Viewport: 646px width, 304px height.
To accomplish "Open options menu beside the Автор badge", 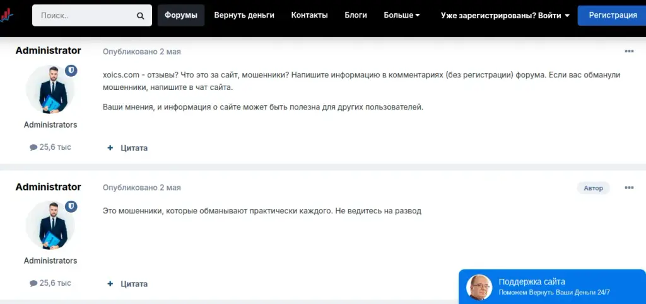I will pos(629,188).
